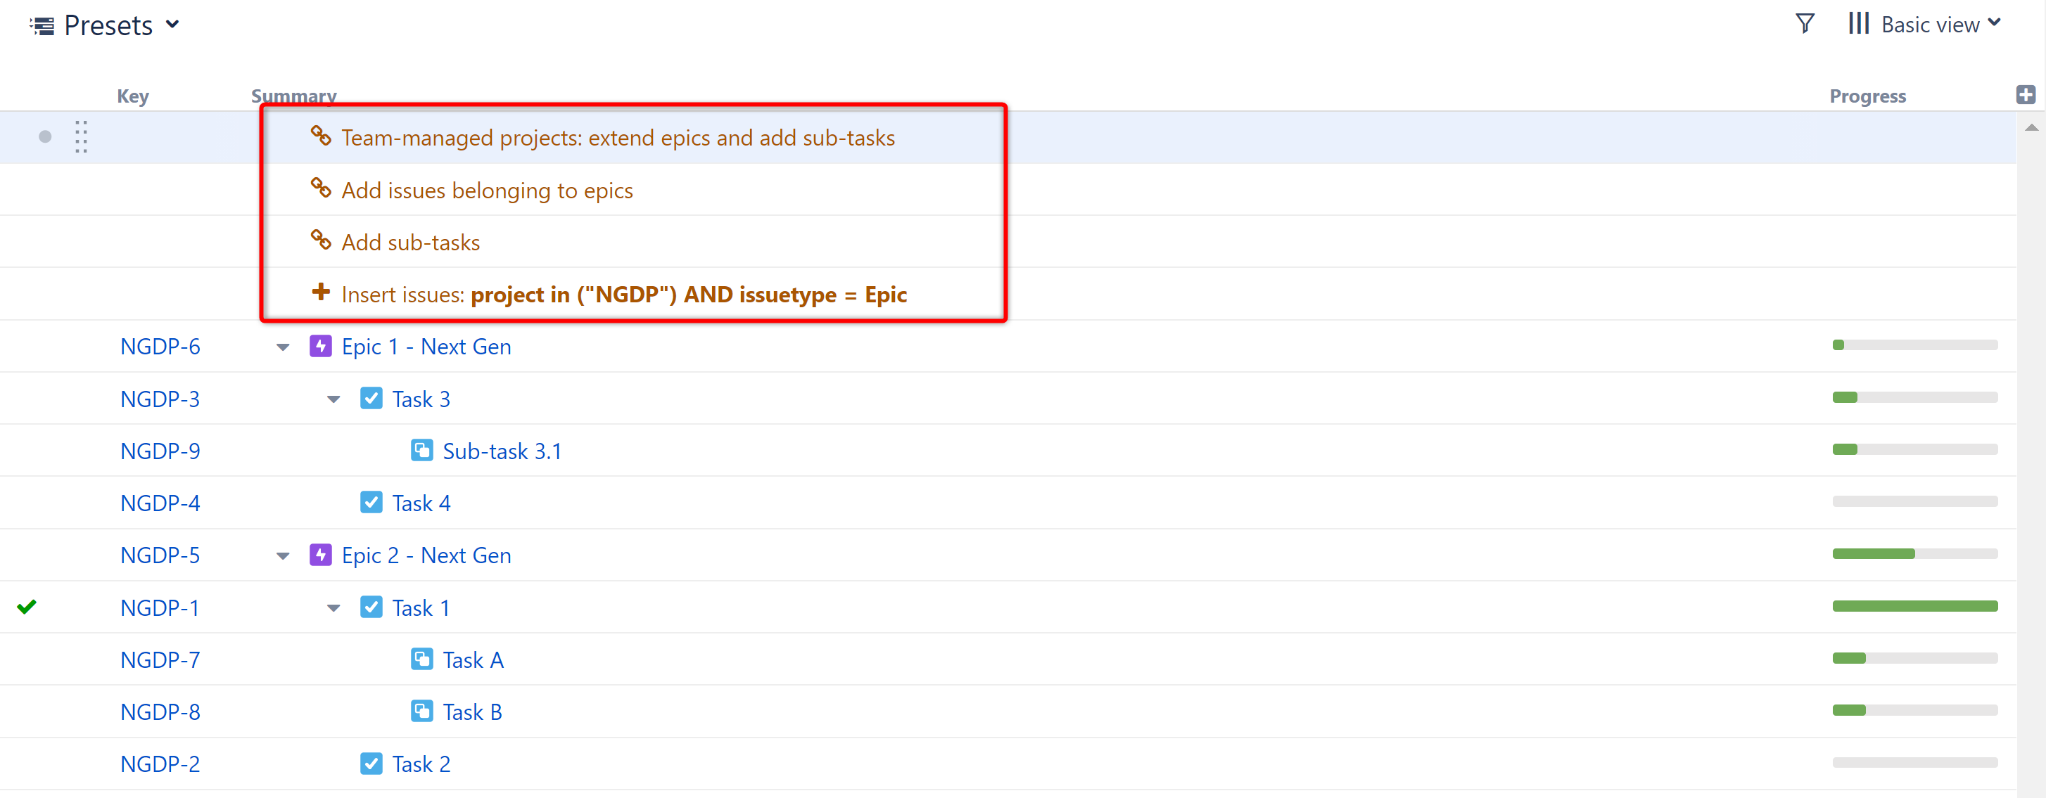
Task: Scroll down using the right scrollbar
Action: (x=2032, y=787)
